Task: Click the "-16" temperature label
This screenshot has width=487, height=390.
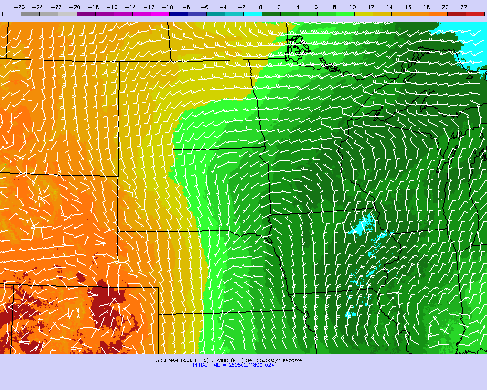Action: (x=112, y=7)
